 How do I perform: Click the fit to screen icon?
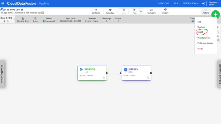218,36
